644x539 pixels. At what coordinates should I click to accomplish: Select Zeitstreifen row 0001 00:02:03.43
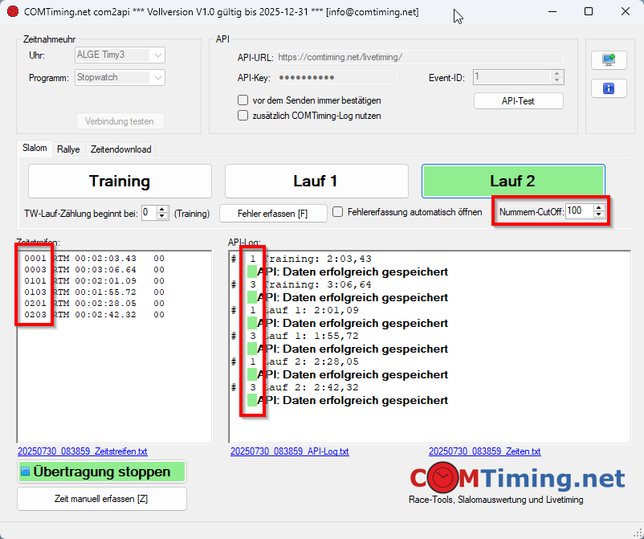pos(95,259)
